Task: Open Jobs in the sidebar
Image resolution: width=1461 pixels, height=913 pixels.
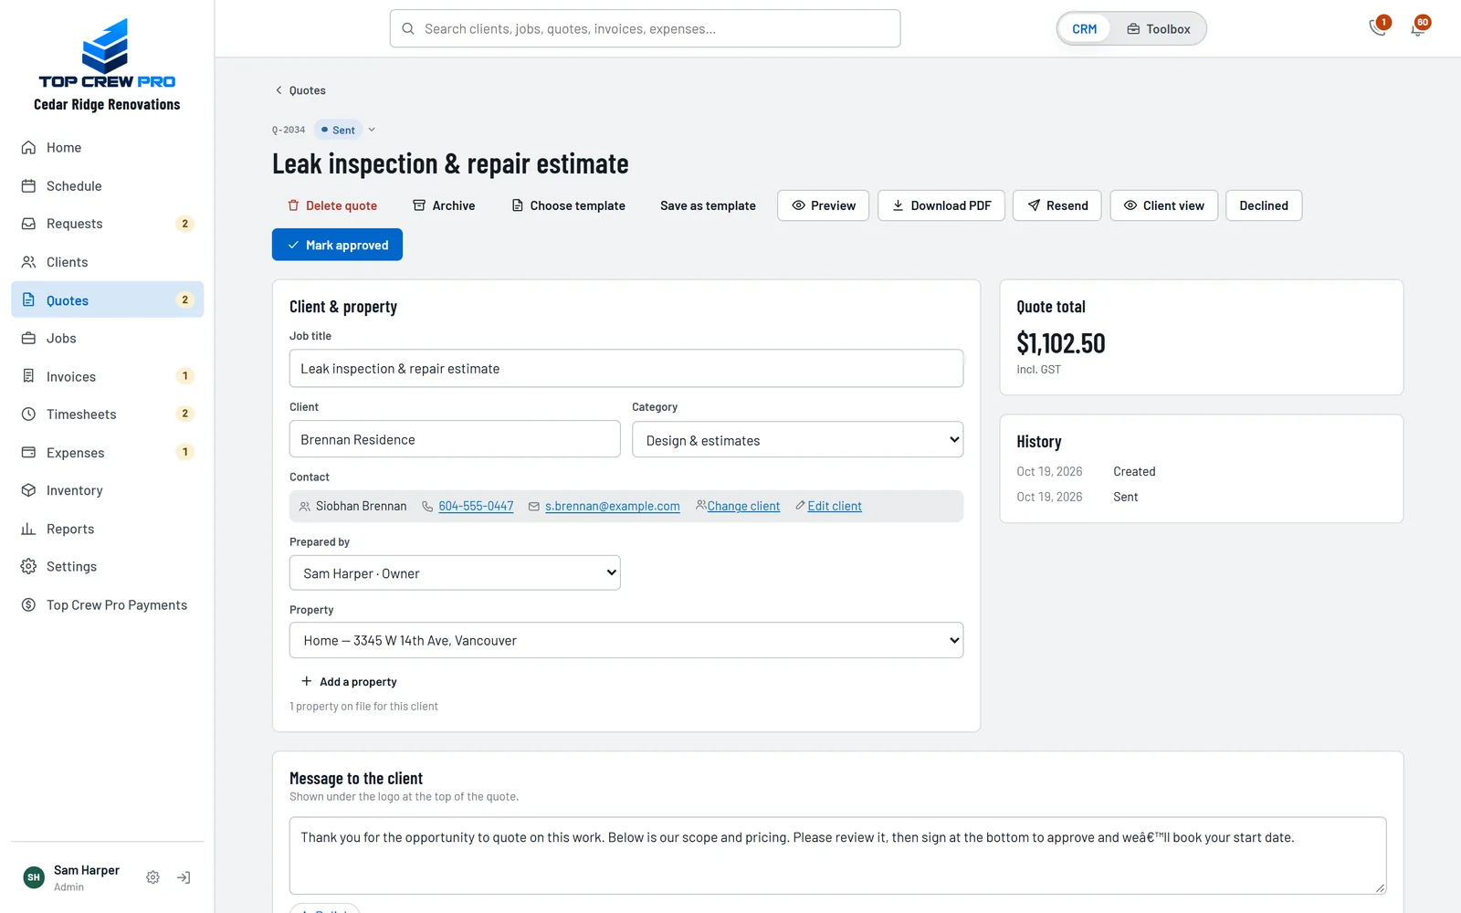Action: [107, 338]
